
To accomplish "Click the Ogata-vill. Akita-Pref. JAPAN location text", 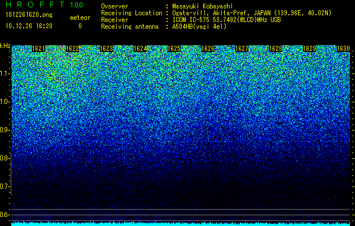I will point(252,13).
